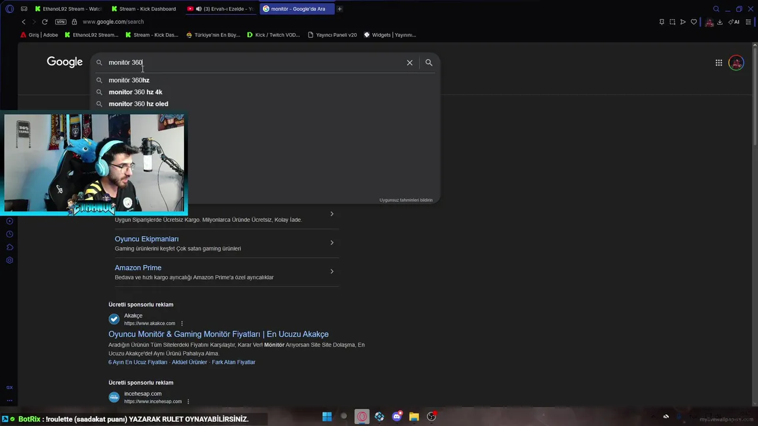Open the Fark Atan Fiyatlar link
This screenshot has width=758, height=426.
pos(233,362)
